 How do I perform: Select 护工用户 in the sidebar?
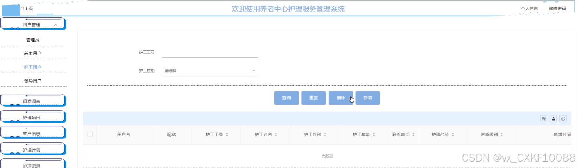[33, 67]
